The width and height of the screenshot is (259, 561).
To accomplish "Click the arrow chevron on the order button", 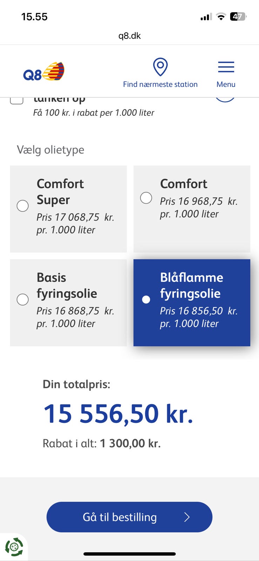I will tap(187, 517).
